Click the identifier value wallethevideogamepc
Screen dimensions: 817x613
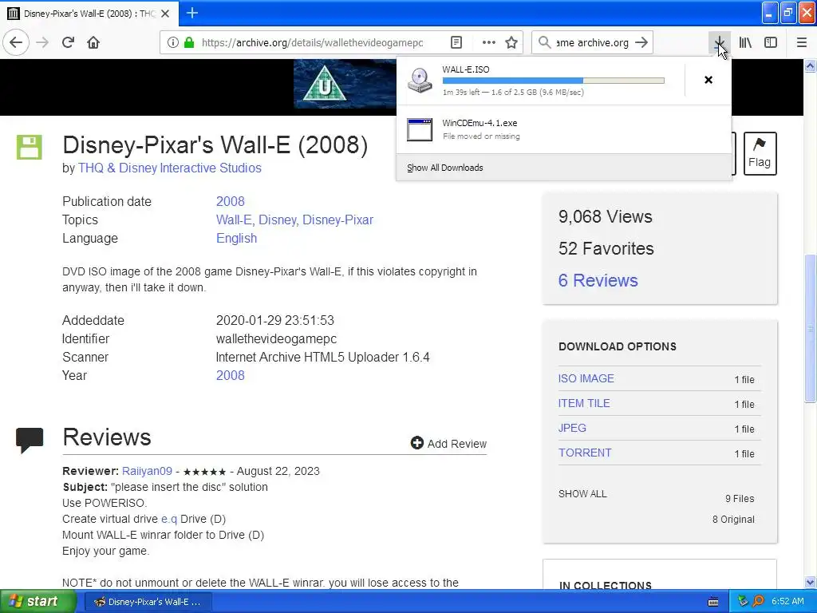click(x=276, y=338)
